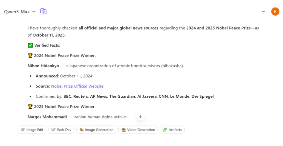This screenshot has height=146, width=283.
Task: Click bold '2024 and 2025 Nobel Peace Prize' text
Action: coord(218,28)
